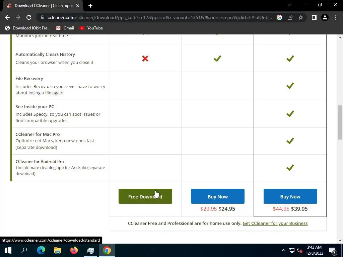Open the Gmail bookmark
343x257 pixels.
point(65,28)
